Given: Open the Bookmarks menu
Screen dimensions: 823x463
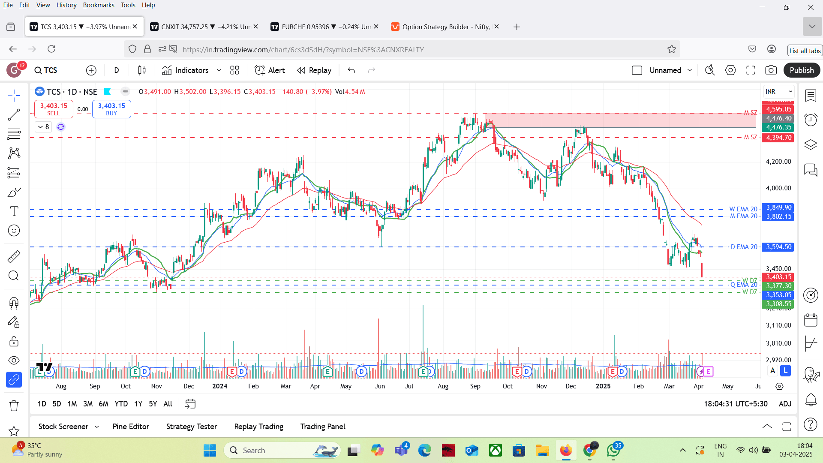Looking at the screenshot, I should 99,5.
